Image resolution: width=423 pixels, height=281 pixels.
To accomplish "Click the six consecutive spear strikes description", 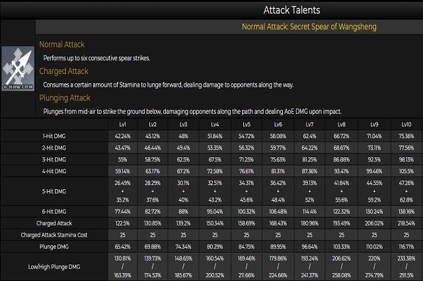I will pos(96,58).
